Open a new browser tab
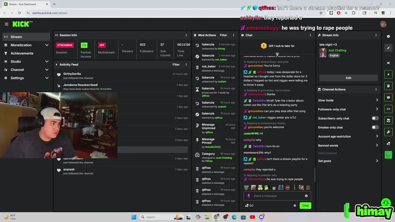The image size is (395, 222). tap(54, 4)
